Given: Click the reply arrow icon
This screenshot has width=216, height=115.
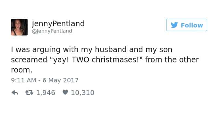Looking at the screenshot, I should 15,93.
